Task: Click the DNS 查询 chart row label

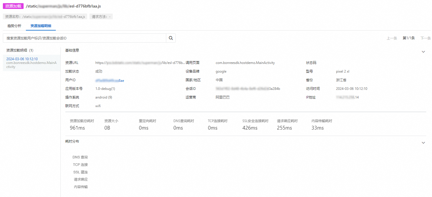Action: click(x=80, y=157)
